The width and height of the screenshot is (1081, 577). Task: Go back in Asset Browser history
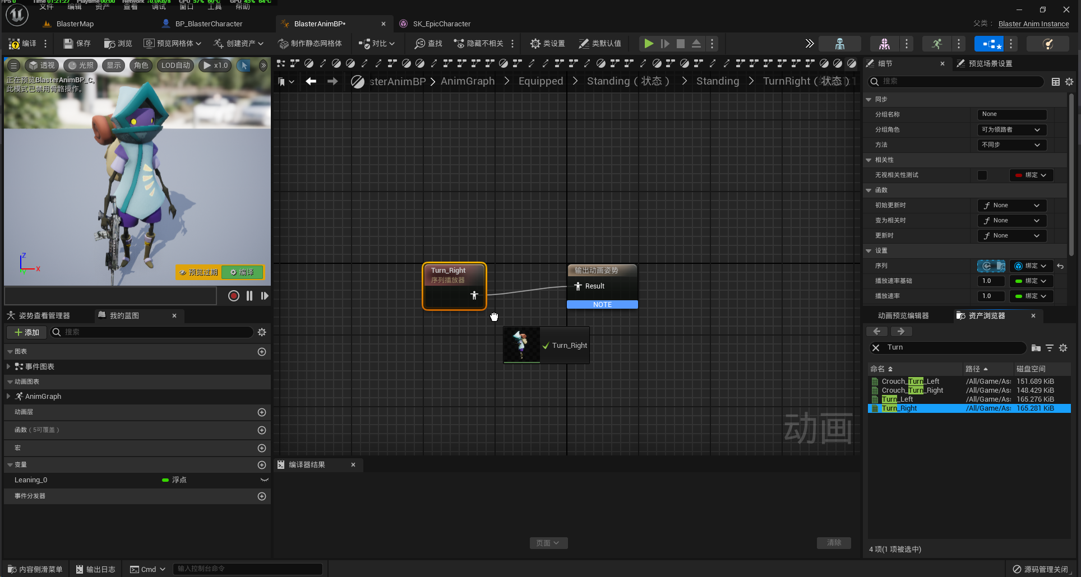[877, 332]
